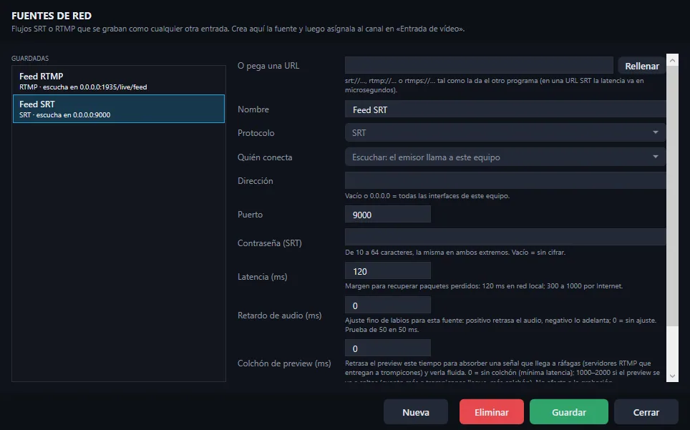This screenshot has width=690, height=430.
Task: Click the 'Quién conecta' label
Action: [x=265, y=157]
